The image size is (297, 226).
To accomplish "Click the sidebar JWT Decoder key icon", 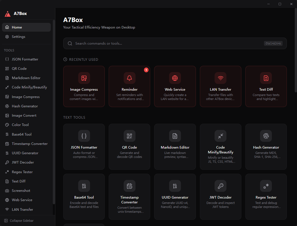I will [7, 162].
